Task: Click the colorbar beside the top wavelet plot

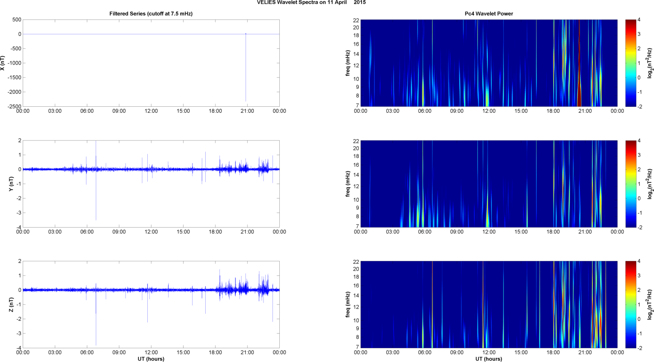Action: (x=631, y=63)
